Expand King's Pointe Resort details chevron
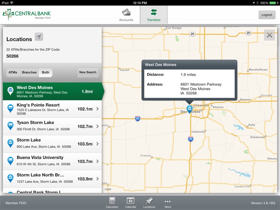Viewport: 280px width, 210px height. pyautogui.click(x=97, y=109)
